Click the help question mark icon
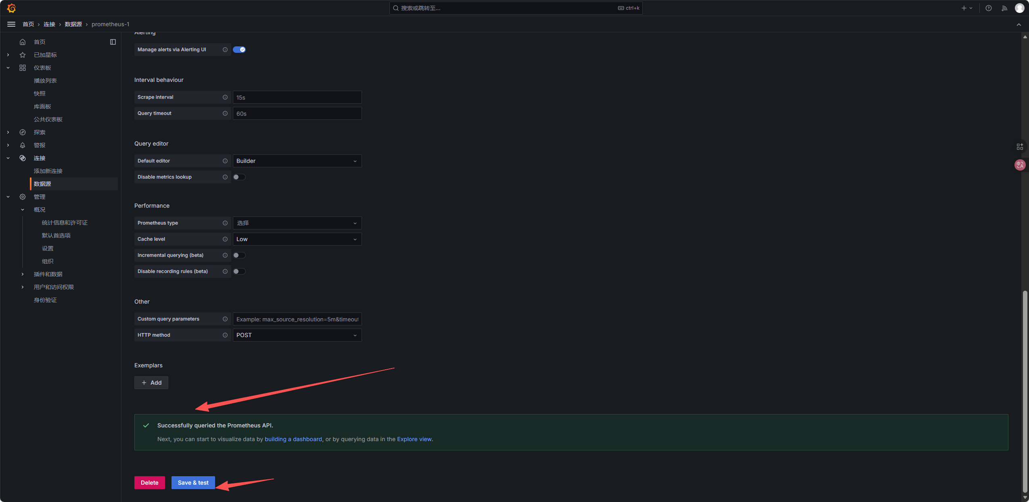Screen dimensions: 1029x502 [x=988, y=8]
